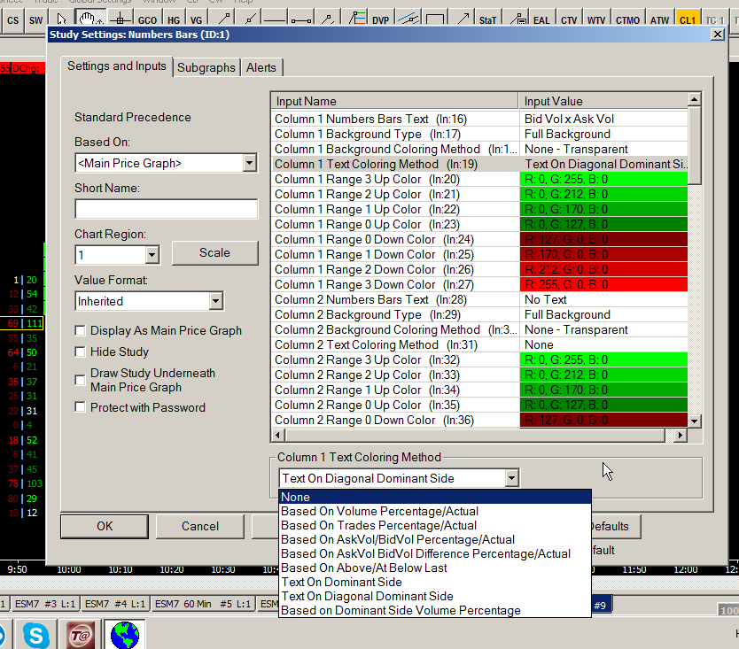This screenshot has width=739, height=649.
Task: Click the VG toolbar button
Action: 196,19
